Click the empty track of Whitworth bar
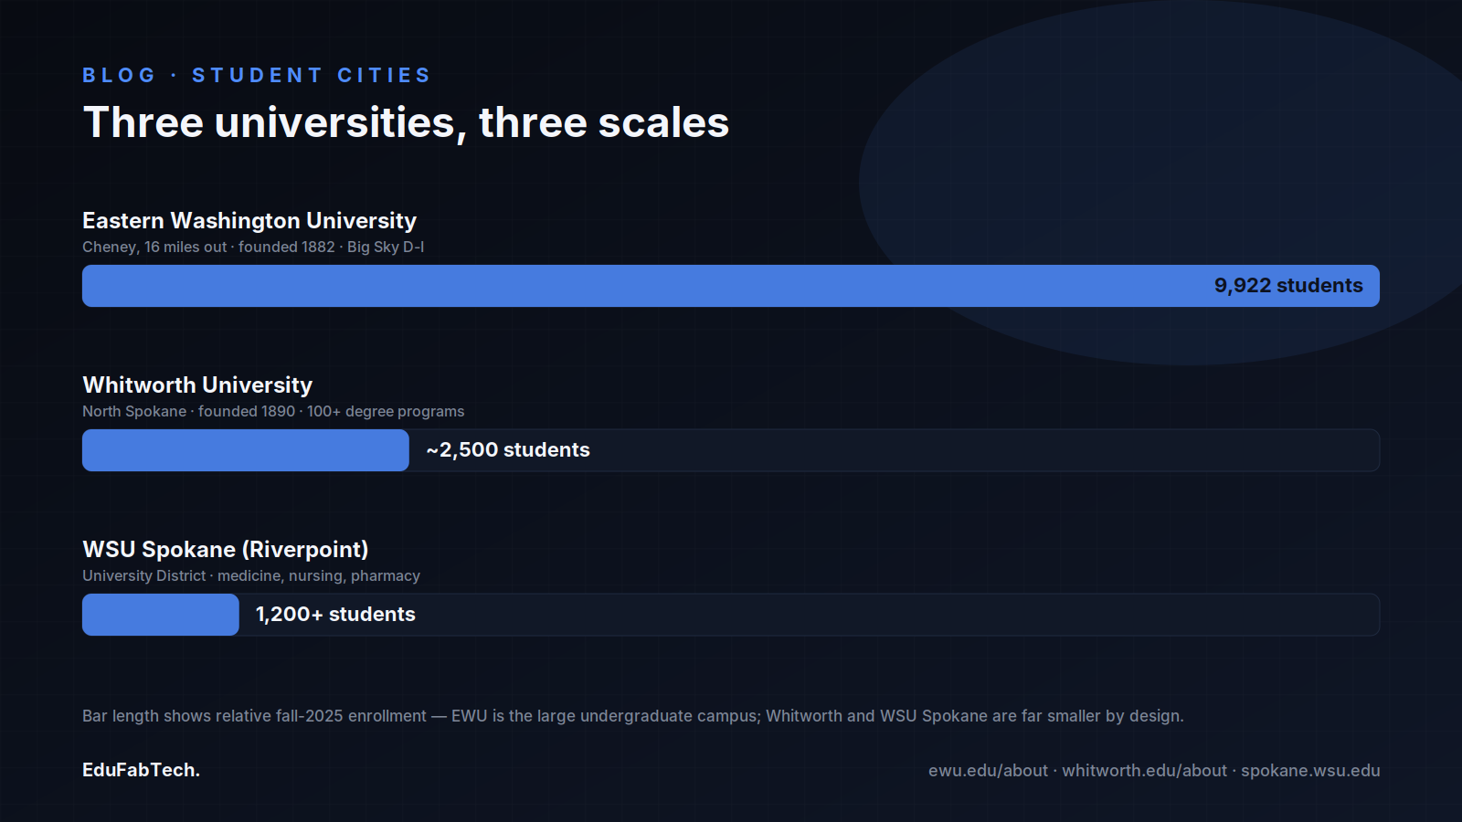 (x=985, y=450)
